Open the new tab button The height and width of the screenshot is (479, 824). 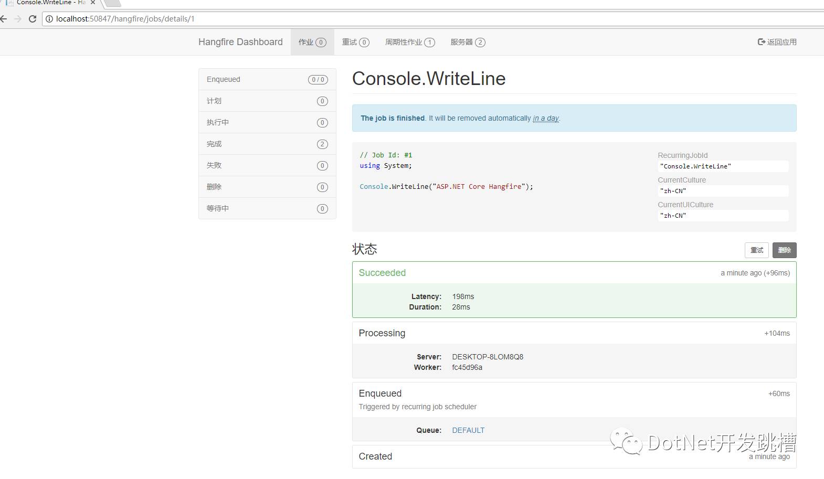click(x=112, y=3)
